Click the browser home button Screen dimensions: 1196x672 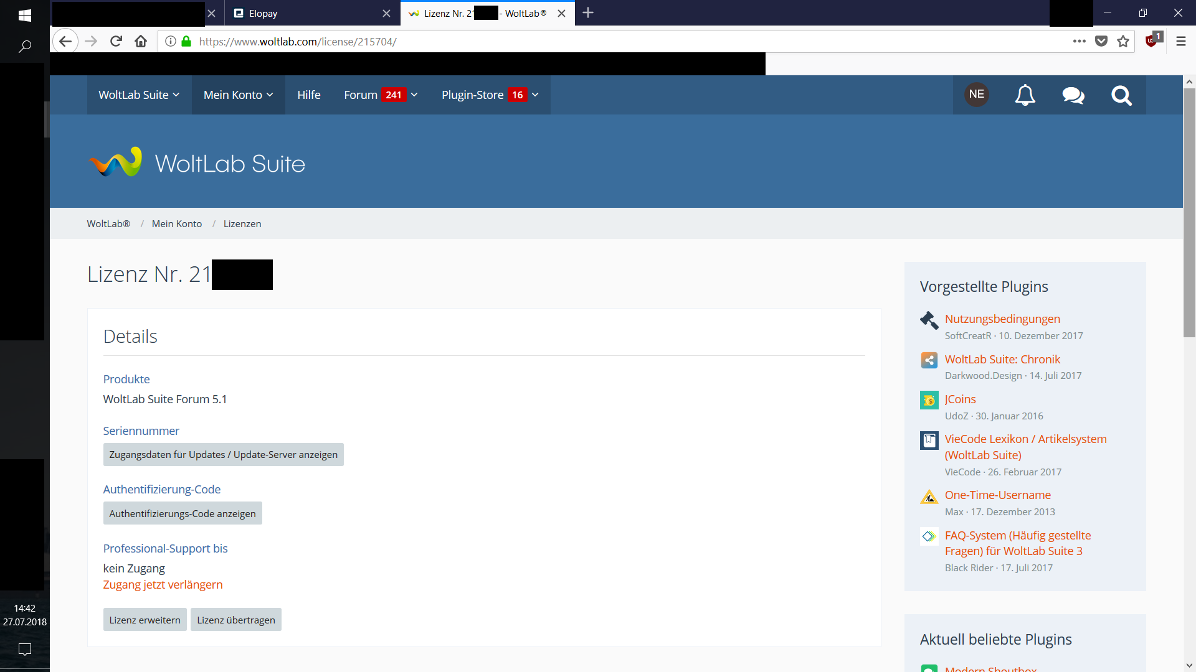(x=141, y=42)
